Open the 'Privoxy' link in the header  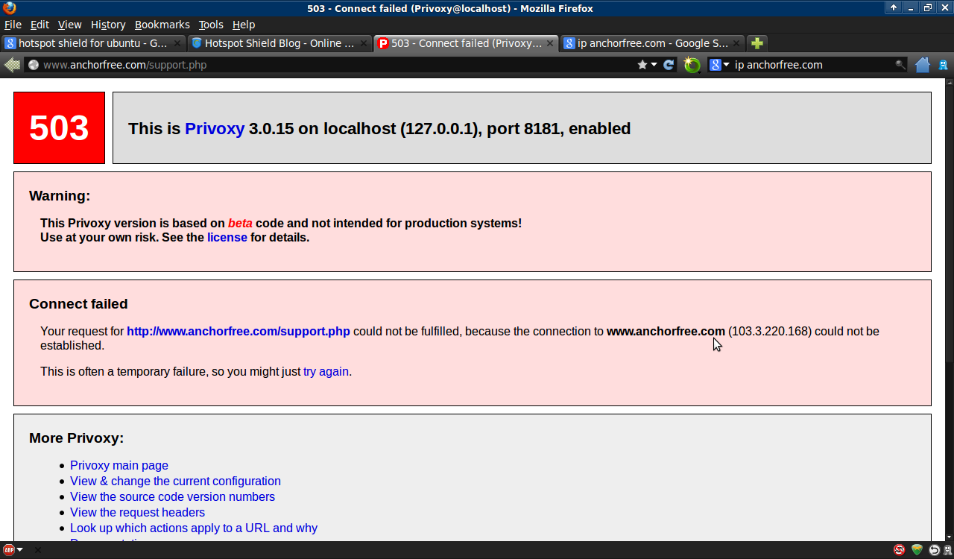215,128
